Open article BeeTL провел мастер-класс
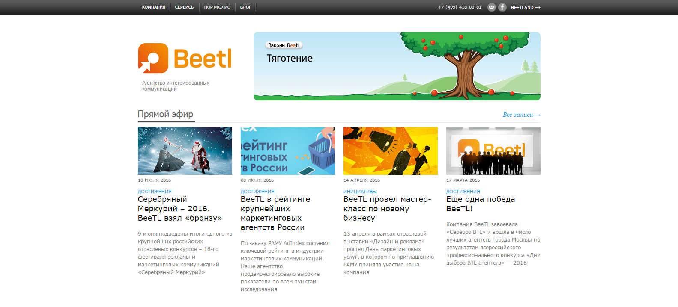 tap(387, 209)
